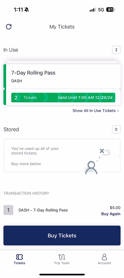Viewport: 124px width, 278px height.
Task: Tap the transaction quantity badge showing 1
Action: (x=8, y=210)
